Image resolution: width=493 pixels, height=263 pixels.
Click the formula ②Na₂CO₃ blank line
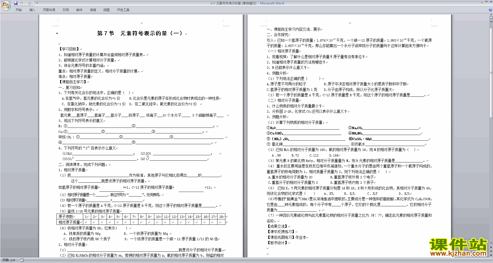click(x=383, y=128)
